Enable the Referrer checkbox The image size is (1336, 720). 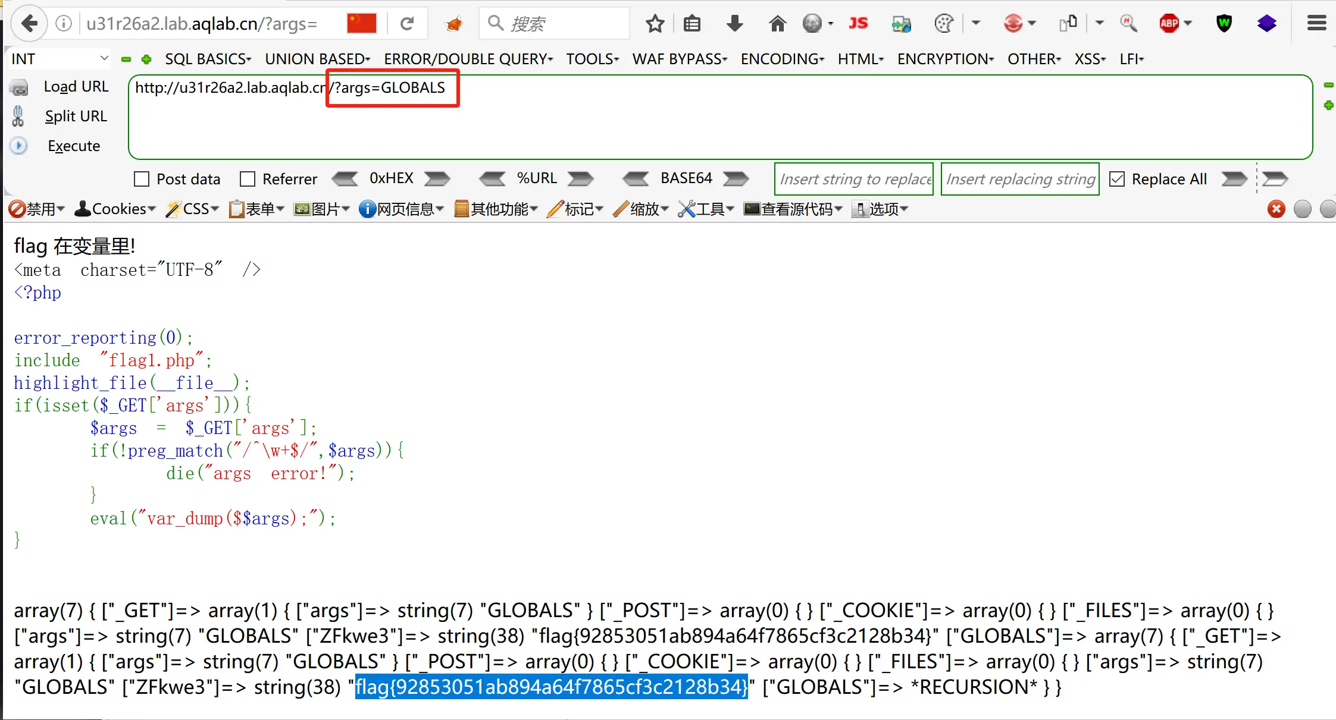pyautogui.click(x=248, y=179)
